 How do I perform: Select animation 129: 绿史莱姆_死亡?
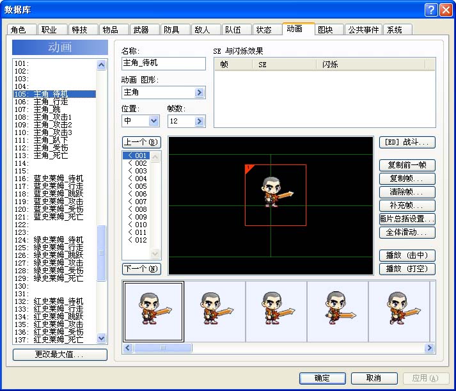pyautogui.click(x=54, y=278)
